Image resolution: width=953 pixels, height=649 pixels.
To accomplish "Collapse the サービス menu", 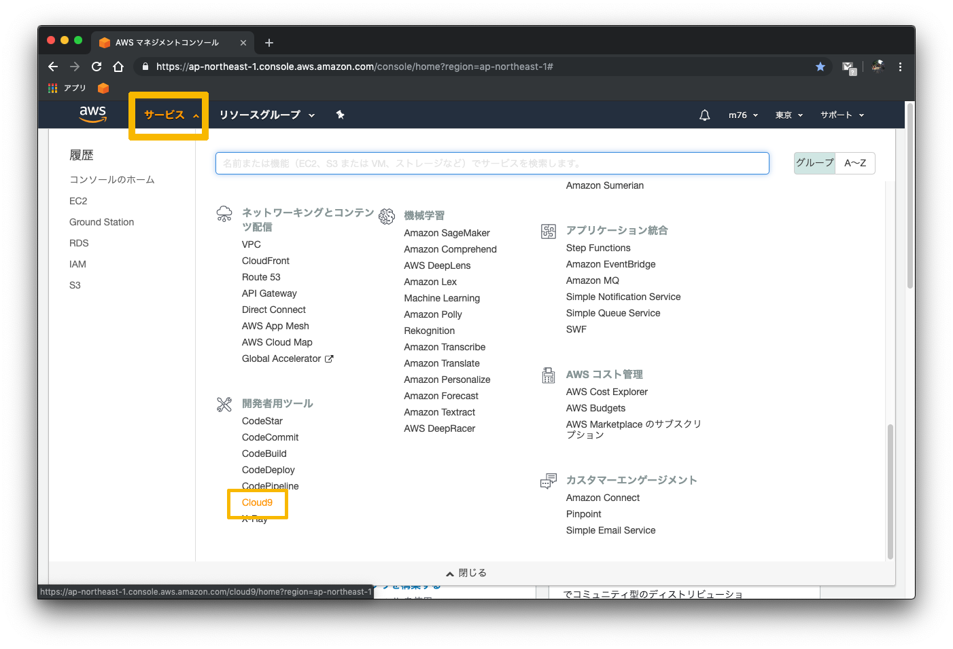I will point(171,115).
